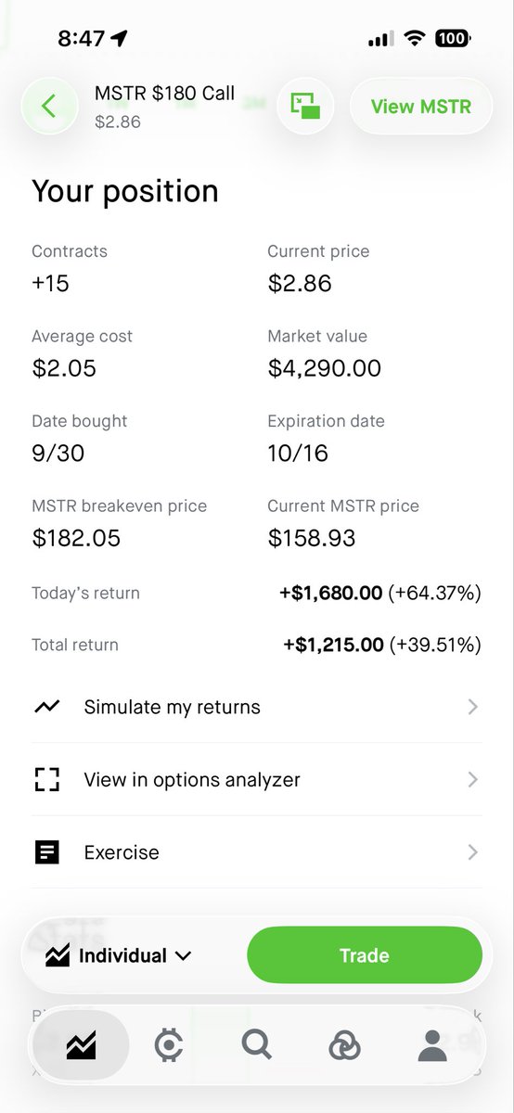Open the crypto icon tab in bottom bar
This screenshot has width=514, height=1113.
[x=169, y=1045]
